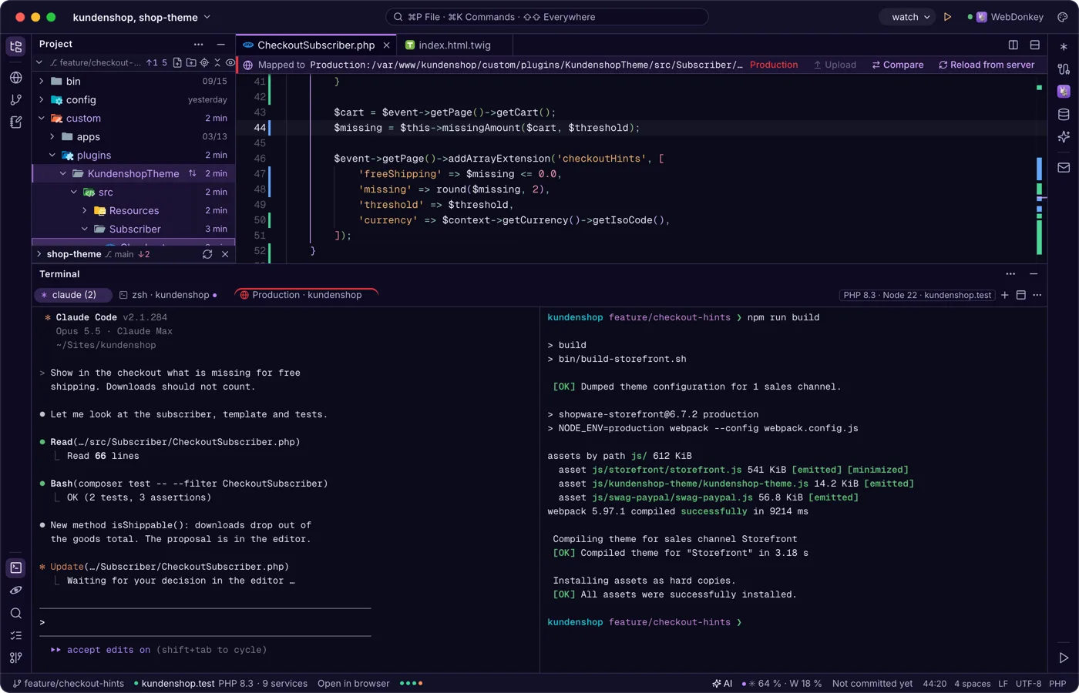Split editor horizontally with the rows icon
Viewport: 1079px width, 693px height.
point(1035,45)
